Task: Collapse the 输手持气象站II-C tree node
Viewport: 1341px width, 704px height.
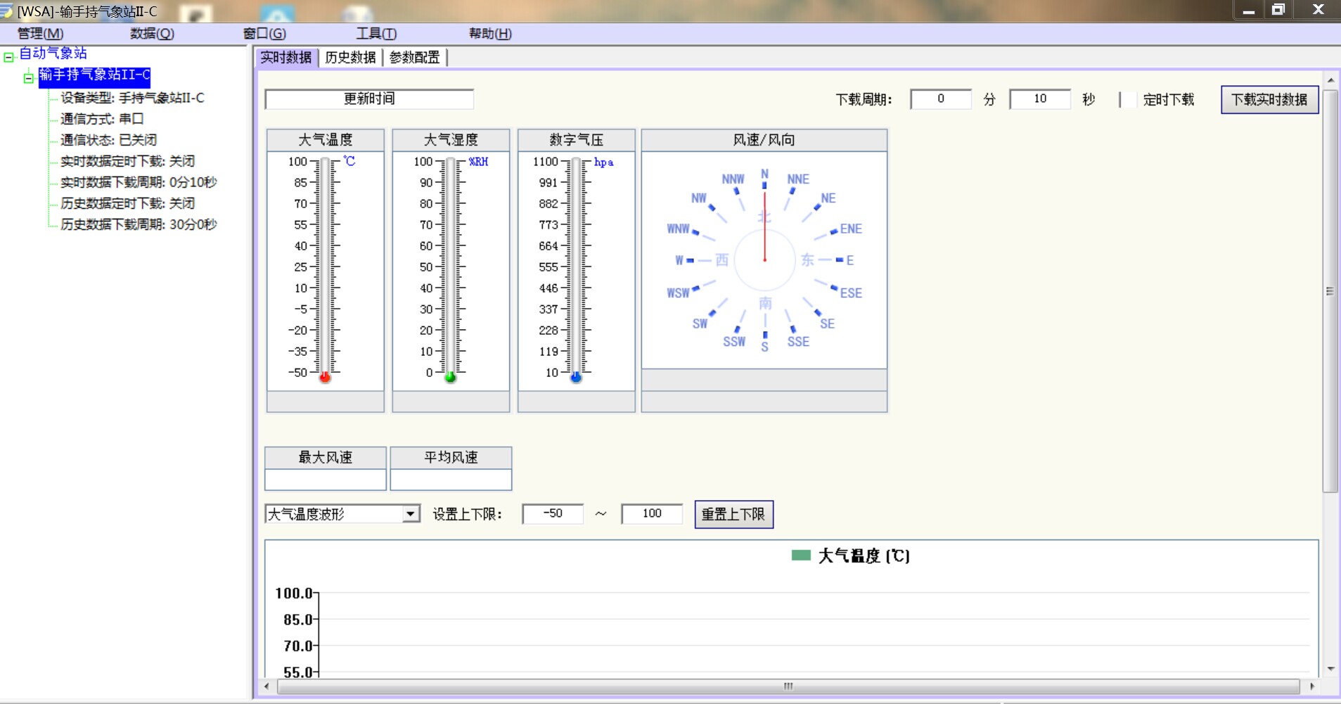Action: pyautogui.click(x=29, y=78)
